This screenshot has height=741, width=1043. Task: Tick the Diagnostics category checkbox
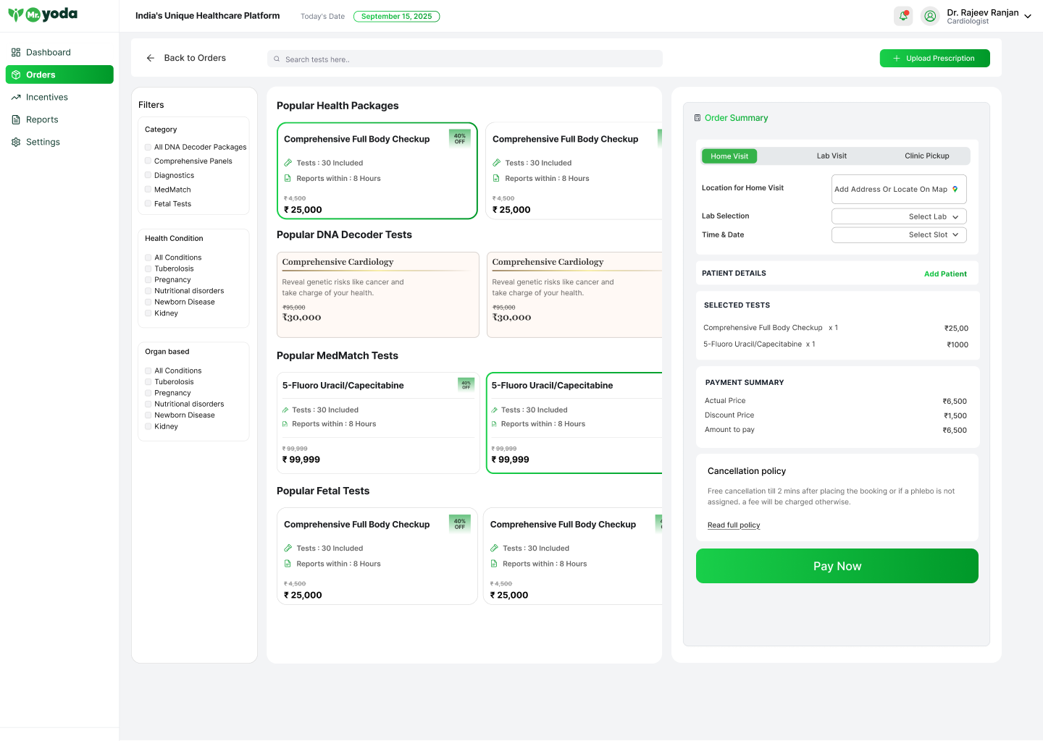[148, 175]
